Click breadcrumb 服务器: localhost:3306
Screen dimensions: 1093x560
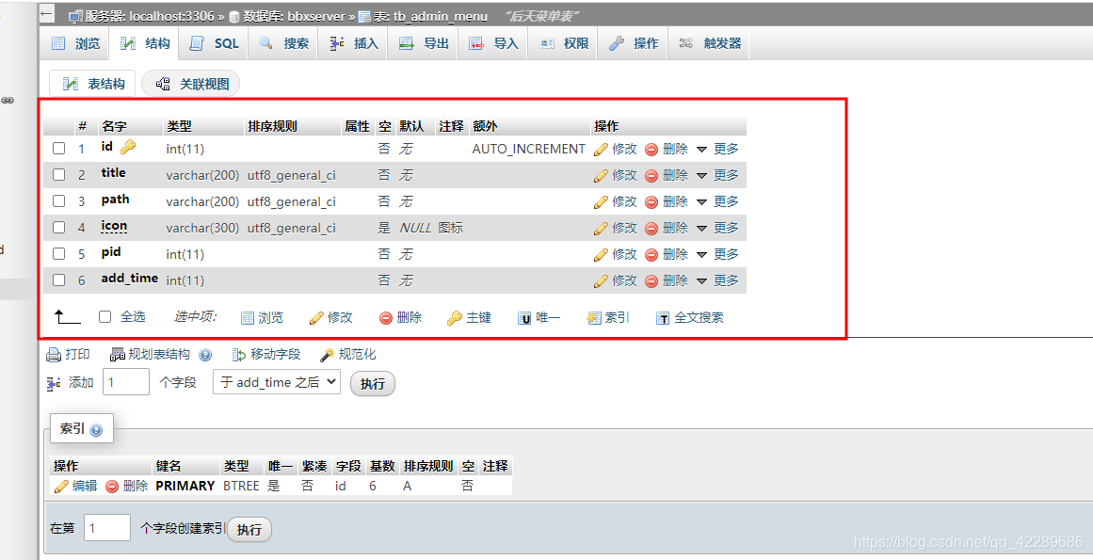point(141,16)
